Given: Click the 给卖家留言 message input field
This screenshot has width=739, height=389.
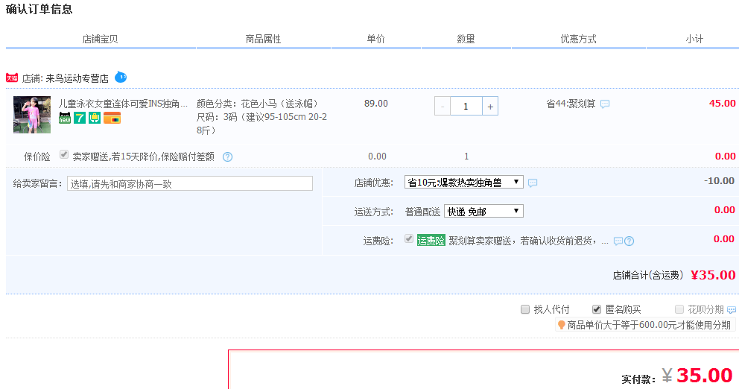Looking at the screenshot, I should tap(190, 183).
